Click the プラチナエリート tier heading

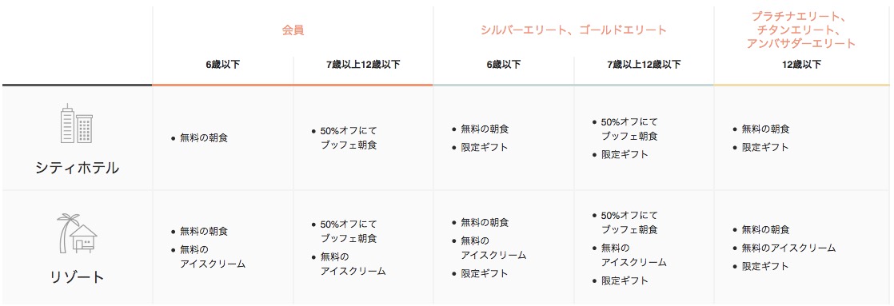click(x=801, y=30)
